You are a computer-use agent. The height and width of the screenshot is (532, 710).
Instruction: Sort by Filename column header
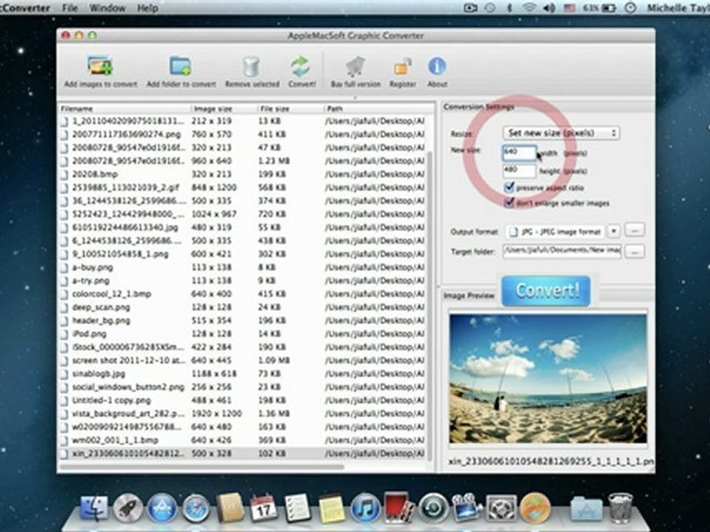124,109
